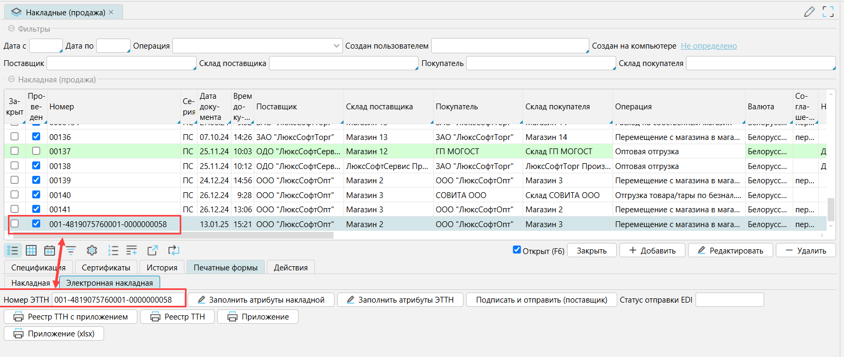Collapse the 'Фильтры' section
Image resolution: width=844 pixels, height=357 pixels.
click(x=11, y=29)
